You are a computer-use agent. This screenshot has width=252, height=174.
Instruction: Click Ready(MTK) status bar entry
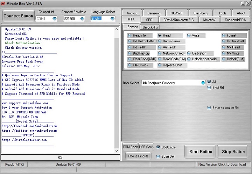[14, 164]
